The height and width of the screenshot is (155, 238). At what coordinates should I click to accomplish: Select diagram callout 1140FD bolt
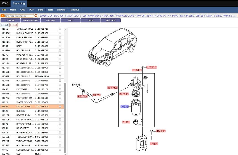point(161,131)
